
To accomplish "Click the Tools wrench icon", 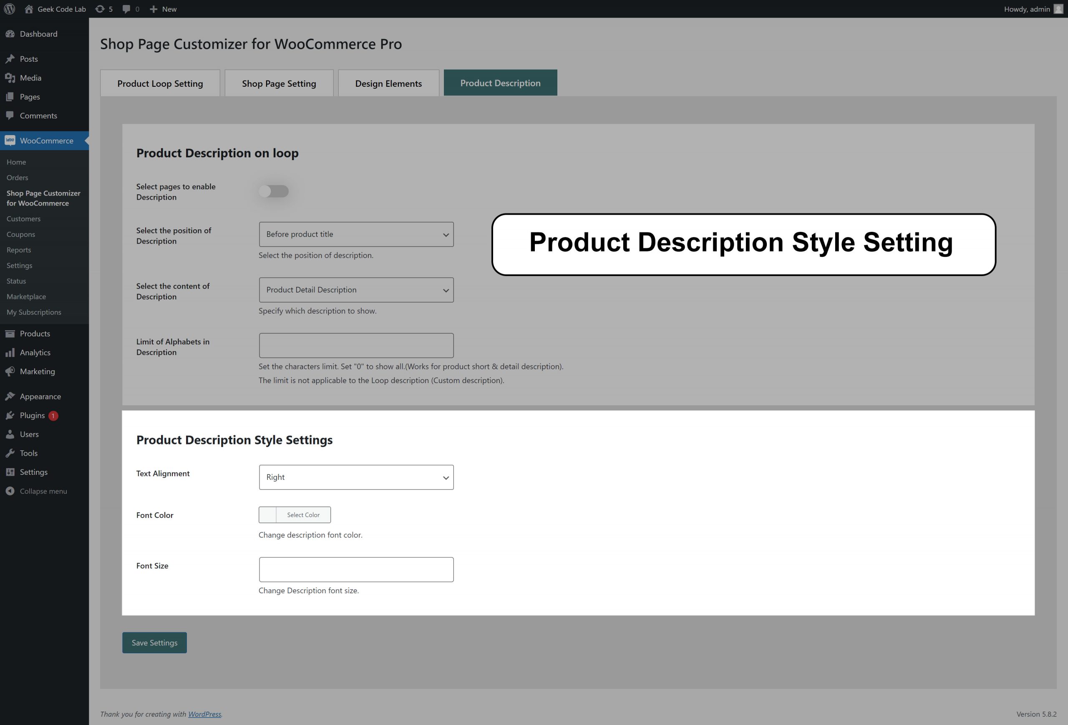I will 10,453.
